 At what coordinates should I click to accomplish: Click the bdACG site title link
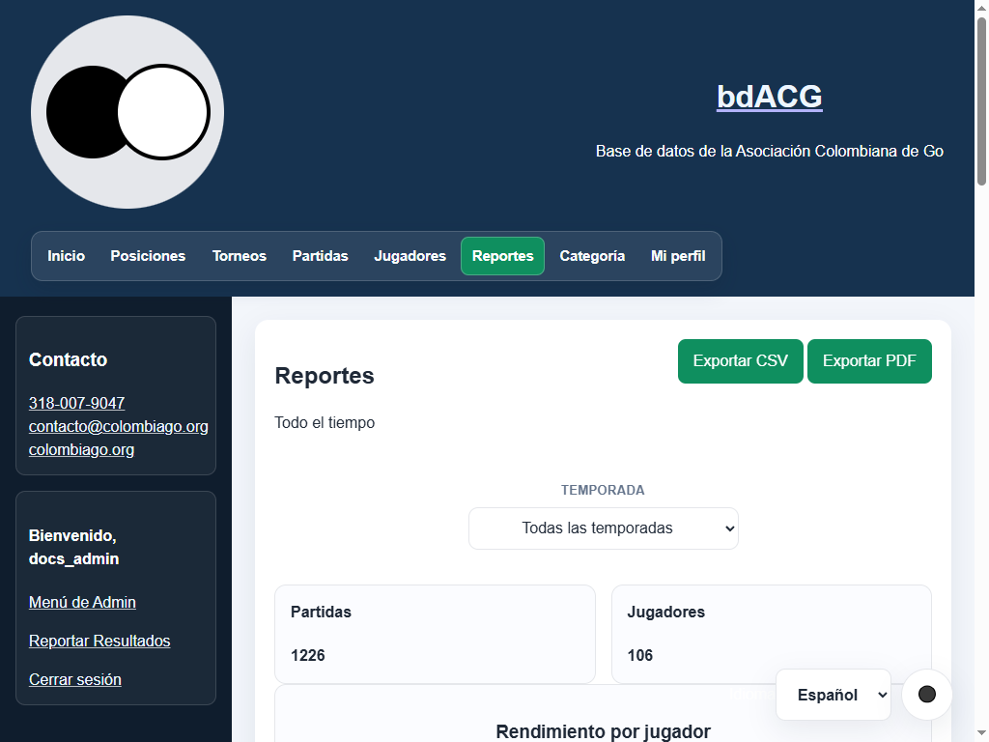coord(770,97)
